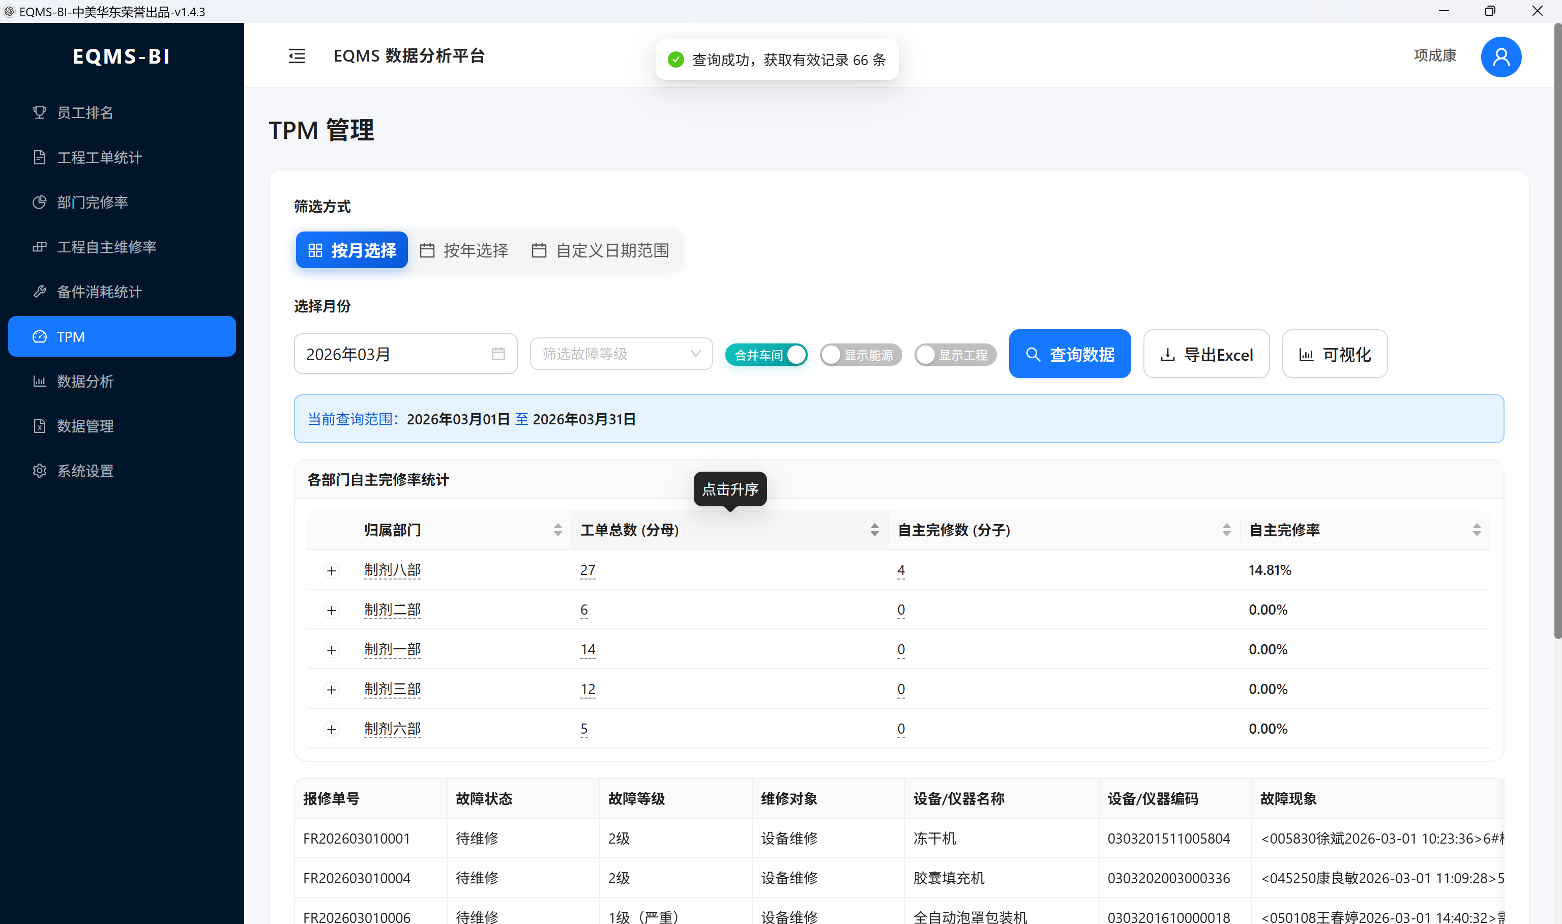The image size is (1562, 924).
Task: Enable the 显示能源 switch
Action: [861, 354]
